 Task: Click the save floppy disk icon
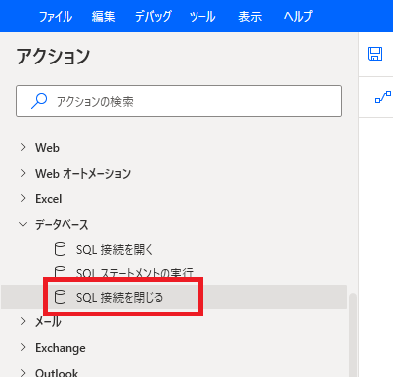(375, 54)
